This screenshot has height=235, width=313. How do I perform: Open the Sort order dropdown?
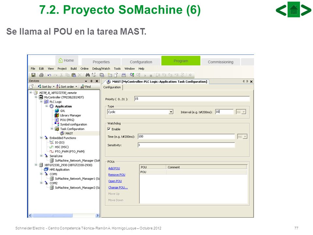tap(76, 87)
